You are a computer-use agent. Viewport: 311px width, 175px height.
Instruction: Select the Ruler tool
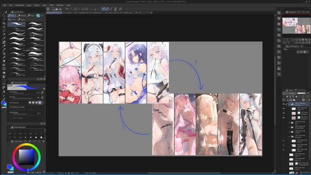(x=4, y=88)
